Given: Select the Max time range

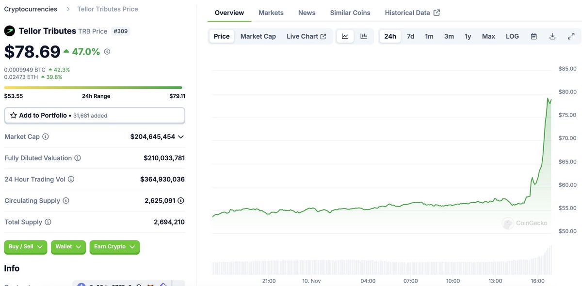Looking at the screenshot, I should point(488,36).
